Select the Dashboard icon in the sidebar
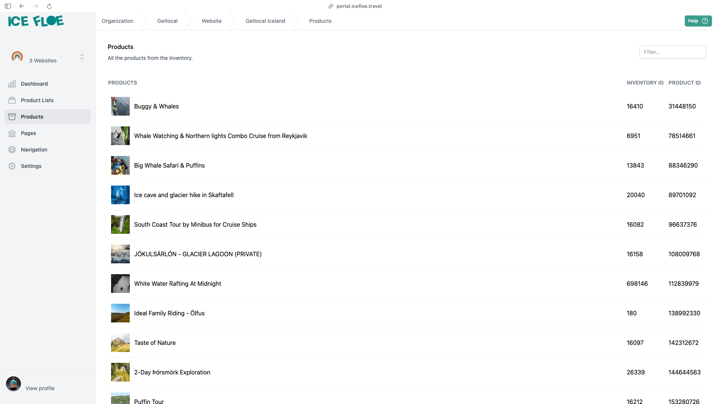 [x=12, y=84]
